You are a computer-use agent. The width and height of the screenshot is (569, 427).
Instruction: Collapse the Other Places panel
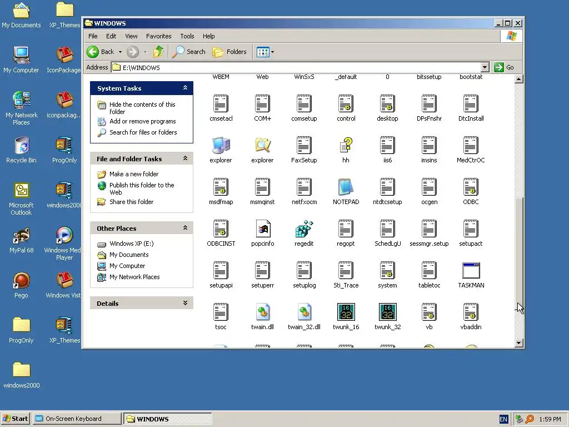(x=185, y=228)
